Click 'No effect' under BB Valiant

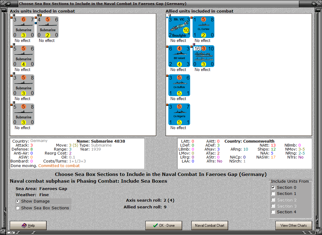click(x=178, y=70)
